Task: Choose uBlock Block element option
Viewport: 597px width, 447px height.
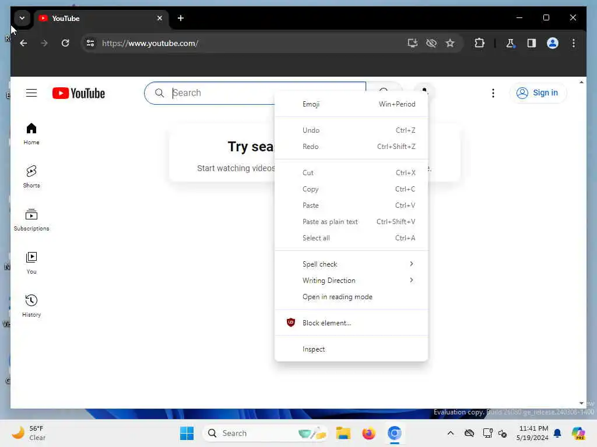Action: coord(351,323)
